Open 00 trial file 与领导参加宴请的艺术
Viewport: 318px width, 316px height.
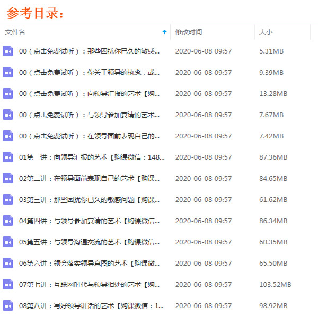[x=89, y=115]
